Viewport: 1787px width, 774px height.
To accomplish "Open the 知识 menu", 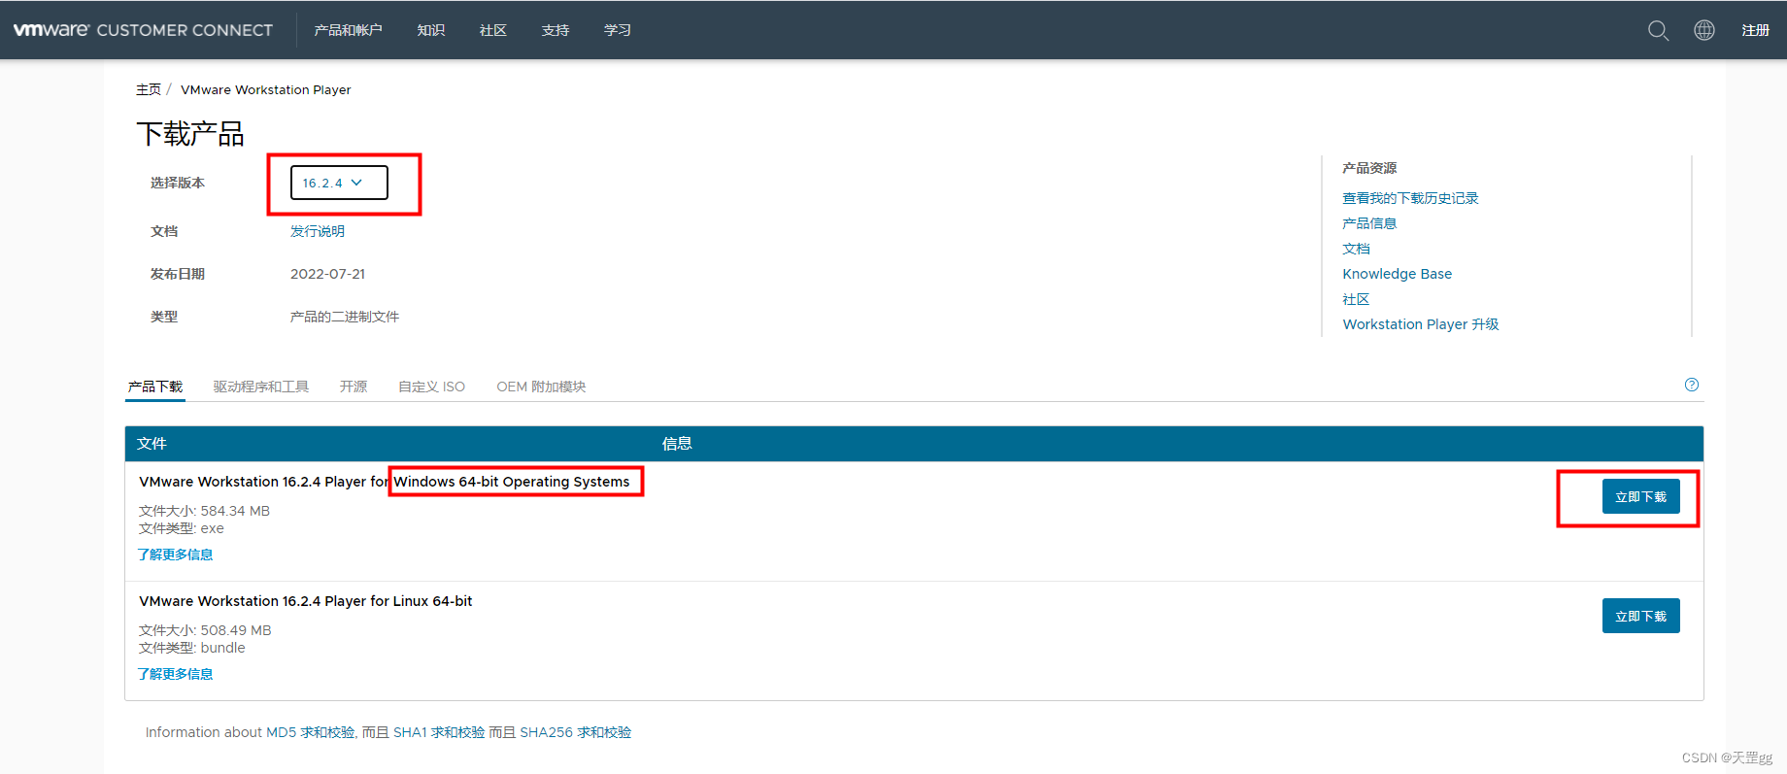I will pos(431,30).
